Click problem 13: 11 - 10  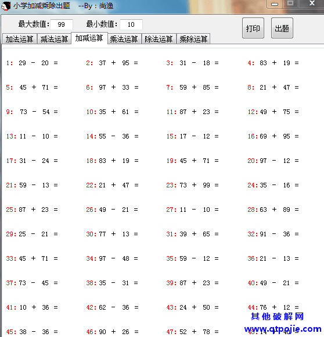pyautogui.click(x=32, y=136)
